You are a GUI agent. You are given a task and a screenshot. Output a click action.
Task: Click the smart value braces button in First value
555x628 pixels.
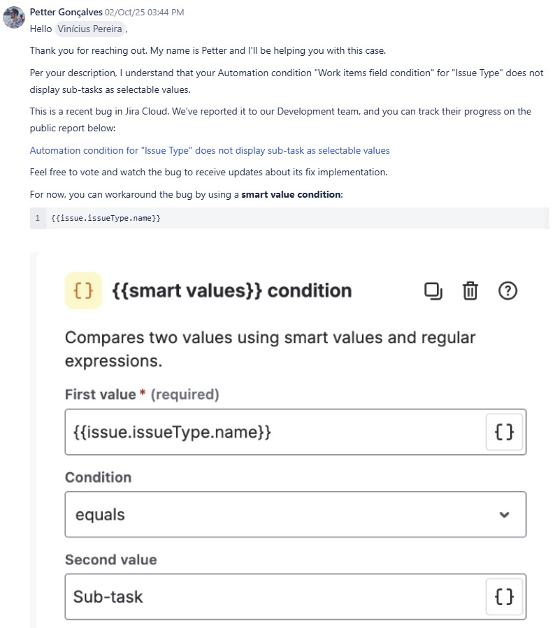[504, 432]
